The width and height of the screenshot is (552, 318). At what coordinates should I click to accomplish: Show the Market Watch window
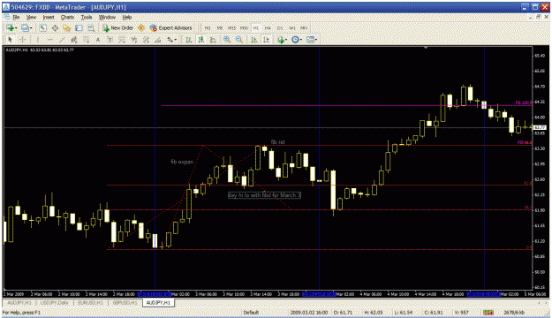coord(42,27)
